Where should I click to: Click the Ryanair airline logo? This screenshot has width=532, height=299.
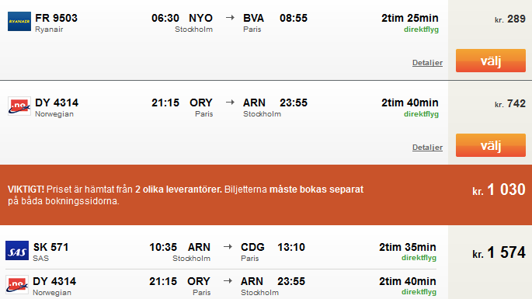(19, 22)
